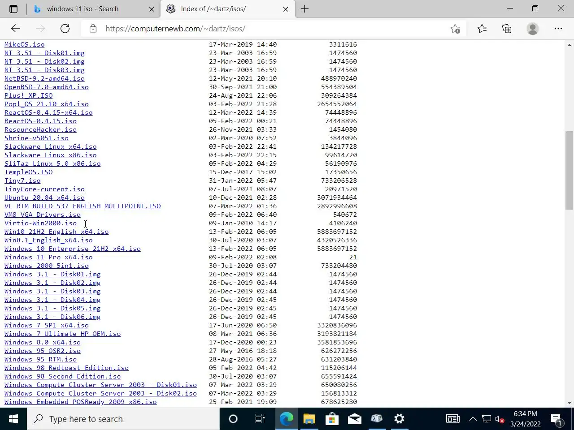Viewport: 574px width, 430px height.
Task: Open VL_RTM_BUILD_537_ENGLISH_MULTIPOINT.ISO link
Action: [83, 206]
